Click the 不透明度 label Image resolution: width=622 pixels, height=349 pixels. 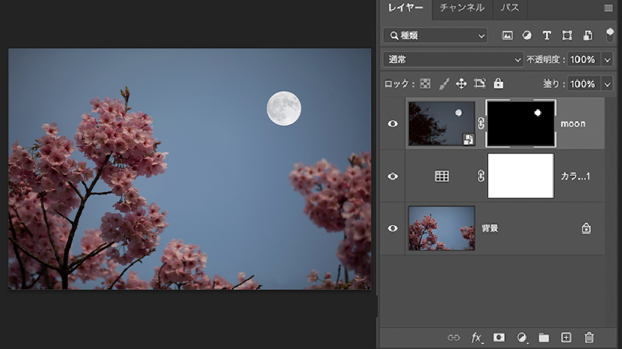(545, 59)
